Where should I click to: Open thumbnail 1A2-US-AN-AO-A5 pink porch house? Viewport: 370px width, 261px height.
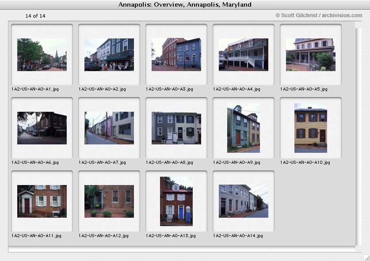[310, 55]
